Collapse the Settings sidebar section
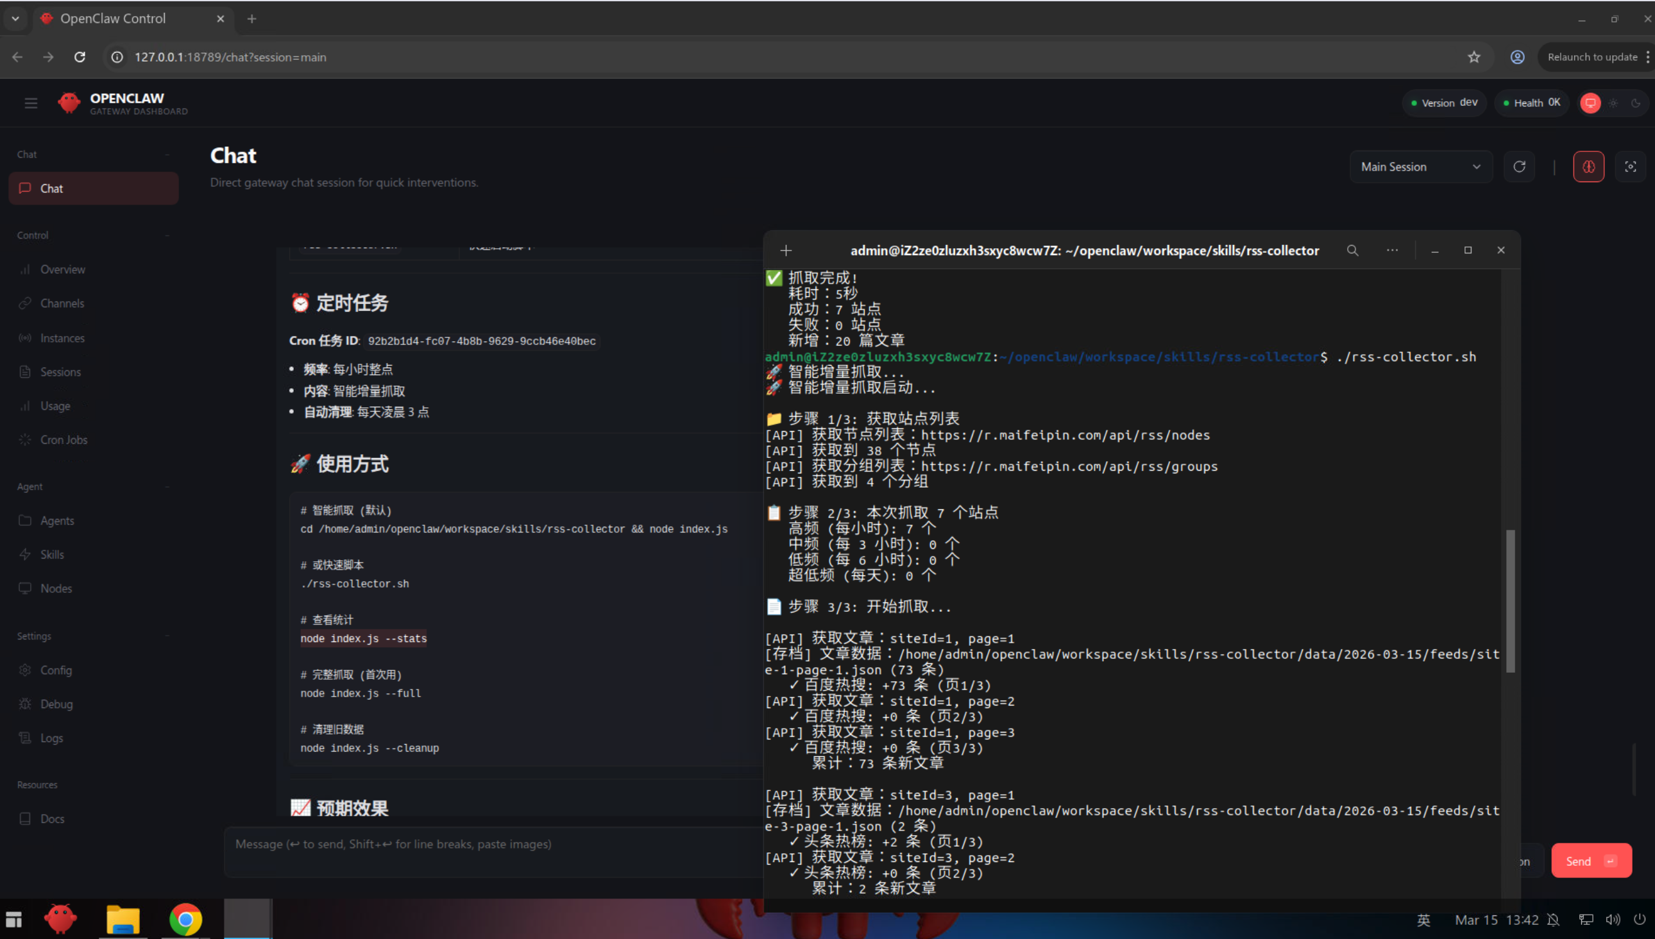Screen dimensions: 1655x939 tap(167, 636)
